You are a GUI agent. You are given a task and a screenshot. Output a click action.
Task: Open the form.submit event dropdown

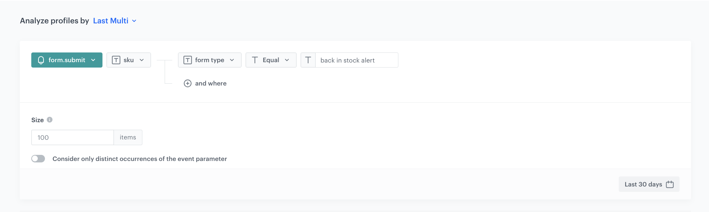click(67, 60)
